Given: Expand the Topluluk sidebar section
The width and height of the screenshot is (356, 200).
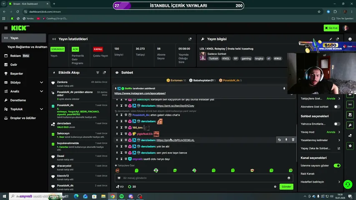Looking at the screenshot, I should [x=41, y=109].
